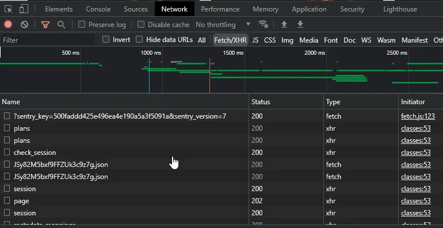Export HAR file with download arrow
The image size is (443, 228).
click(x=300, y=25)
